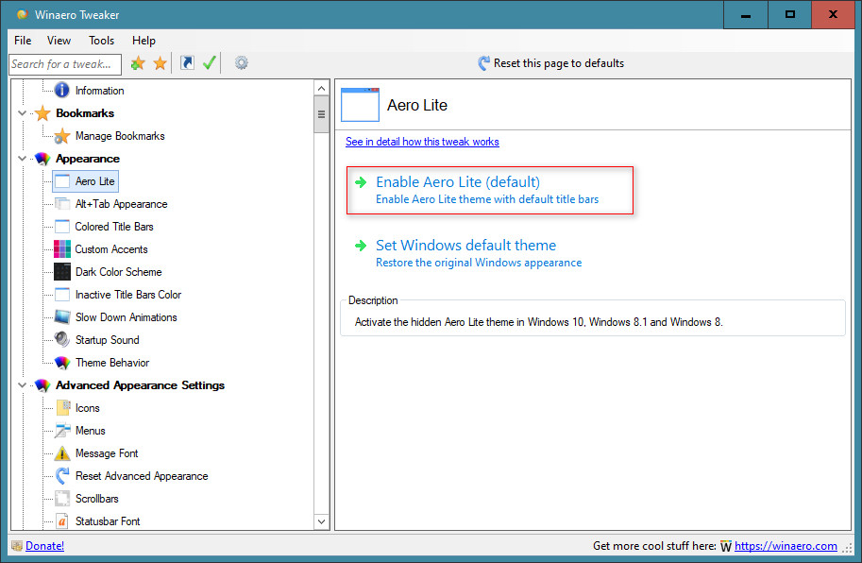Screen dimensions: 862x563
Task: Select Colored Title Bars tree item
Action: point(114,227)
